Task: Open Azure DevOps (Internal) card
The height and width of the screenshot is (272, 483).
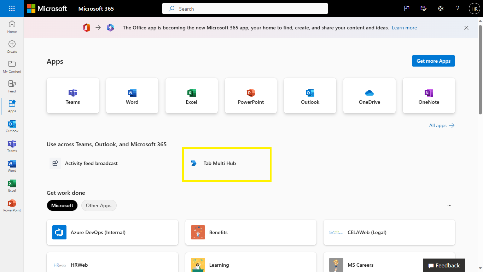Action: (112, 232)
